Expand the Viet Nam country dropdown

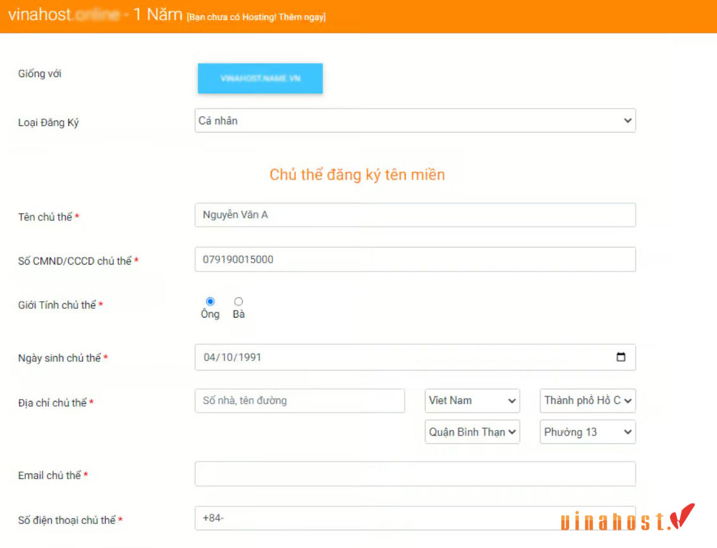click(472, 400)
